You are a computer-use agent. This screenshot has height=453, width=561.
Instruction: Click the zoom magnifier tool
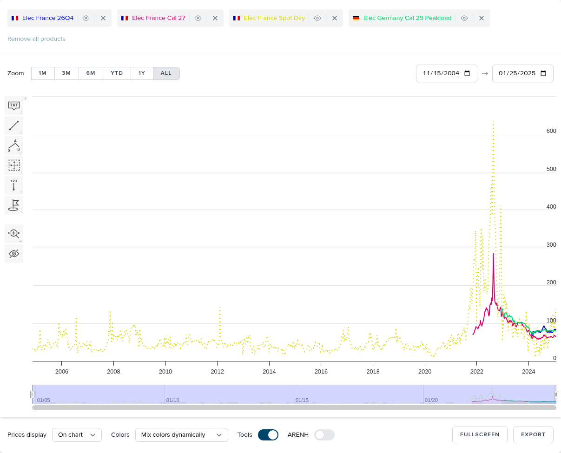(14, 234)
